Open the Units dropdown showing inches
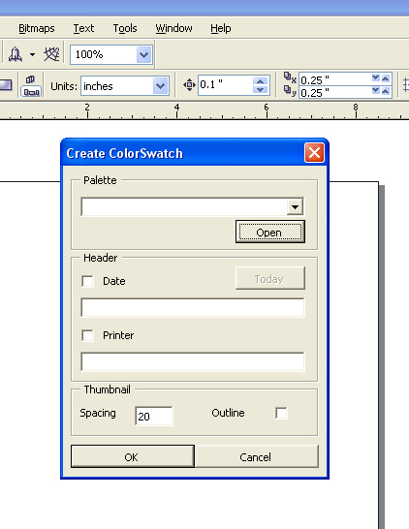Screen dimensions: 409x529 (x=160, y=86)
